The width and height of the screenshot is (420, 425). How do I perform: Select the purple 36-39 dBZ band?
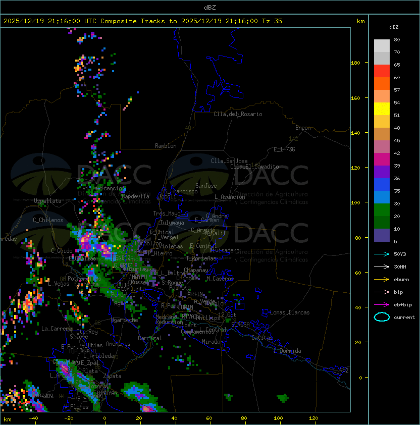(x=382, y=172)
